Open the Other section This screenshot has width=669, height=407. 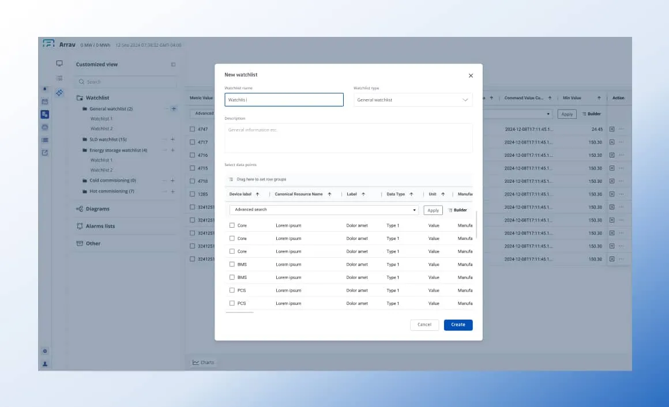(x=88, y=244)
